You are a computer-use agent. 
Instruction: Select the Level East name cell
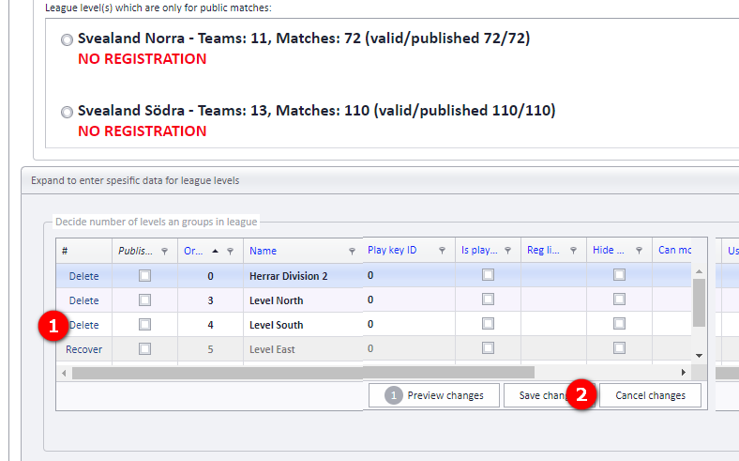[303, 349]
